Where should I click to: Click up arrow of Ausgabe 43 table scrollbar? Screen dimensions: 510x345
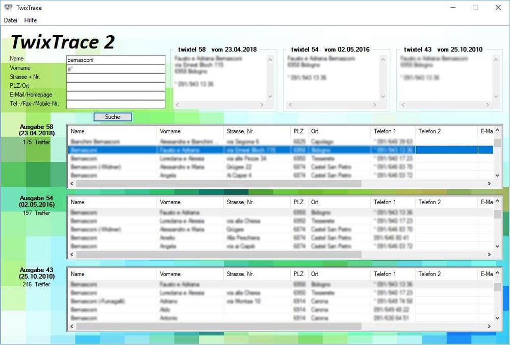coord(497,274)
